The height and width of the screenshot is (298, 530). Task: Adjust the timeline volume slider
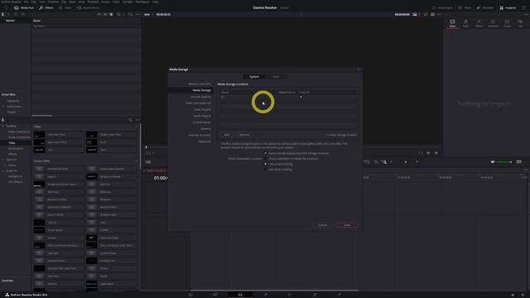click(504, 162)
